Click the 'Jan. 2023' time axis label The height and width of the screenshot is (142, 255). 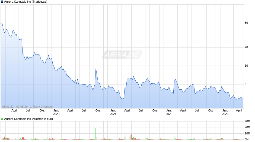point(56,112)
